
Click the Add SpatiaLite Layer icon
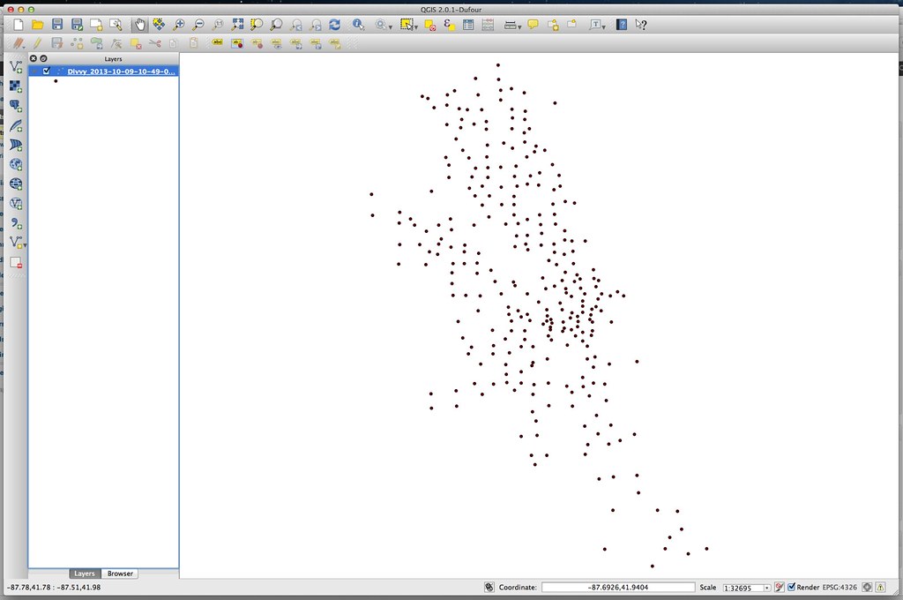click(16, 125)
